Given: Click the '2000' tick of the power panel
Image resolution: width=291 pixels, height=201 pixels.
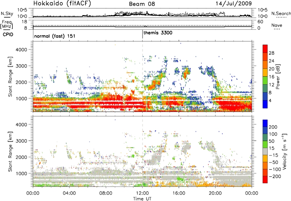Looking at the screenshot, I should [21, 82].
